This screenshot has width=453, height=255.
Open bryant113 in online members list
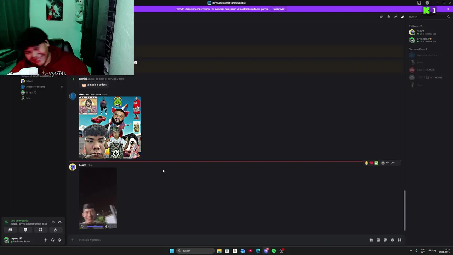tap(429, 40)
